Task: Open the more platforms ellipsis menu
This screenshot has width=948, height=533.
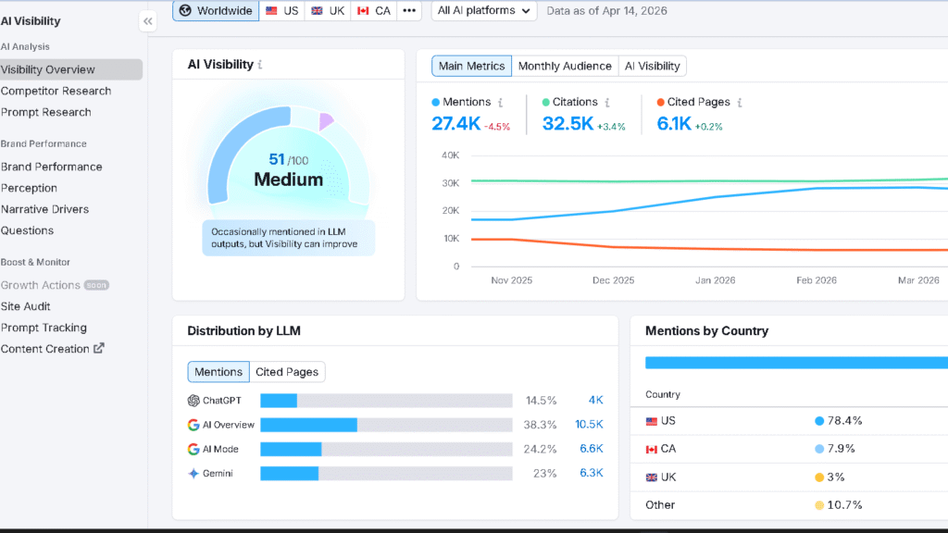Action: pos(408,10)
